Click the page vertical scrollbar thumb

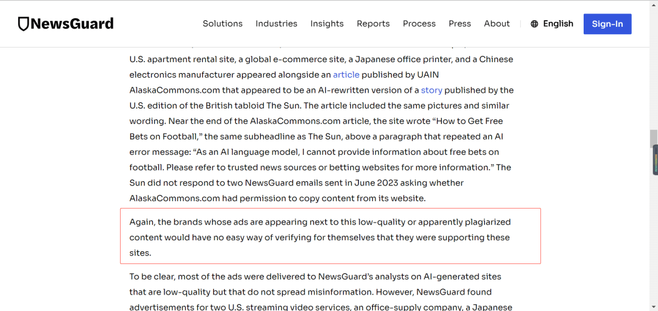click(x=653, y=138)
